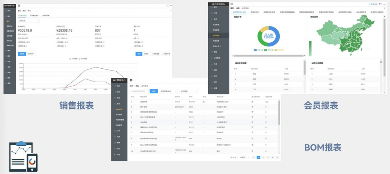Open the per-page count dropdown in pagination

243,157
